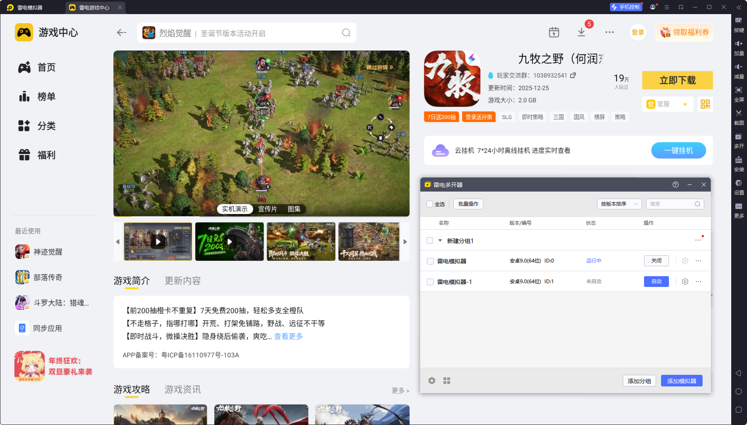Screen dimensions: 747x425
Task: Click the Android home circle icon
Action: (738, 391)
